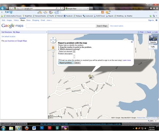Open Facebook bookmark in favorites bar
159x132 pixels.
click(68, 16)
